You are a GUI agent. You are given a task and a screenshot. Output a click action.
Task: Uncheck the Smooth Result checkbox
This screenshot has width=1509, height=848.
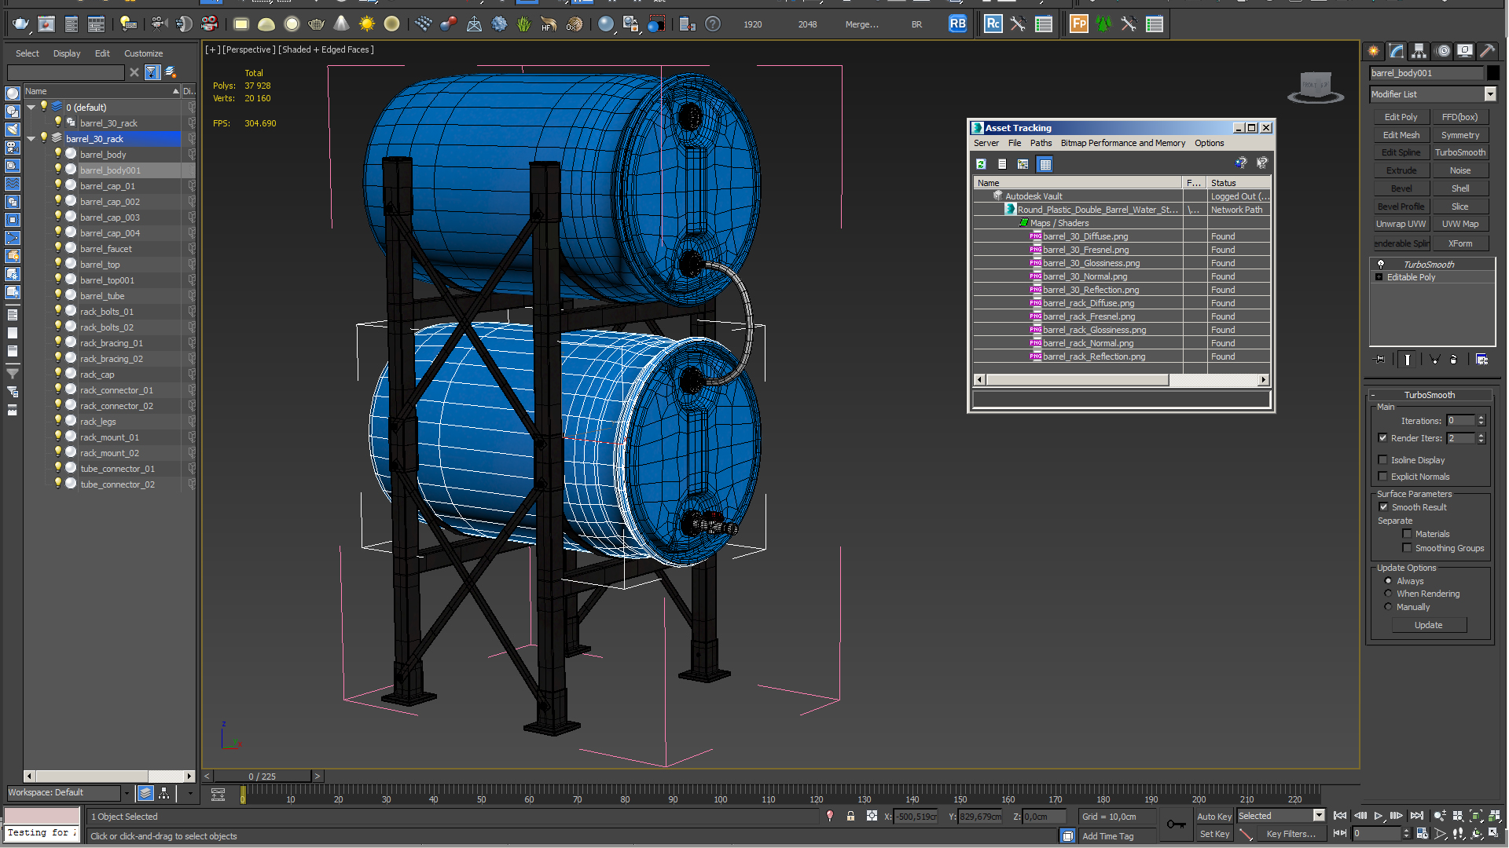(x=1383, y=507)
